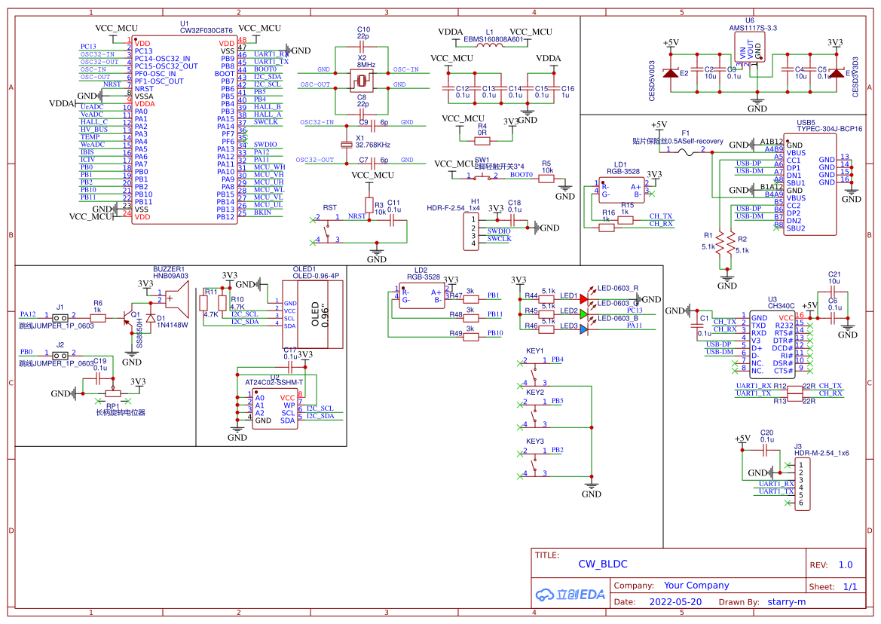
Task: Click the 立创EDA logo in title block
Action: coord(571,594)
